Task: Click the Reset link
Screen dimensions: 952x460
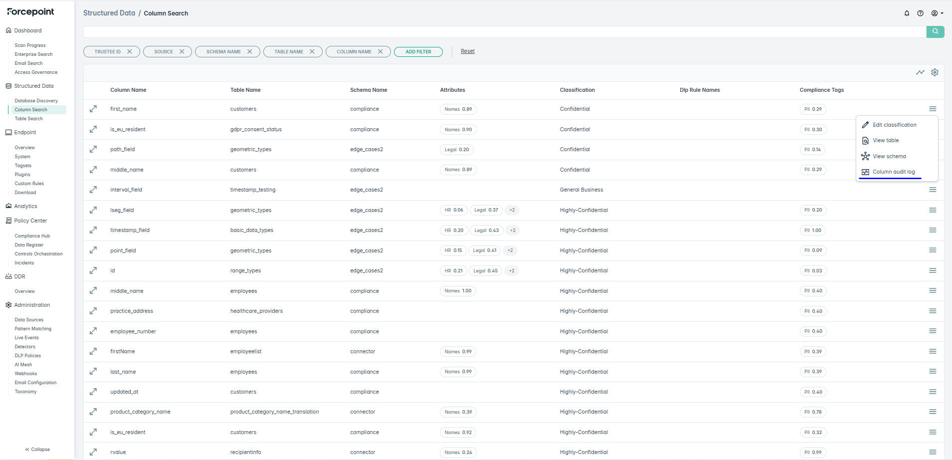Action: point(467,51)
